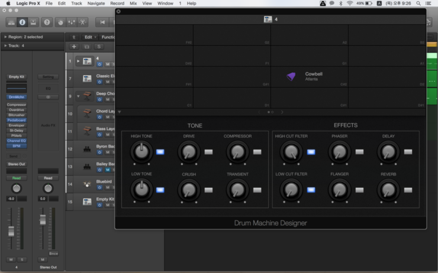Click Chord Layer track keyboard icon
The width and height of the screenshot is (438, 273).
87,114
